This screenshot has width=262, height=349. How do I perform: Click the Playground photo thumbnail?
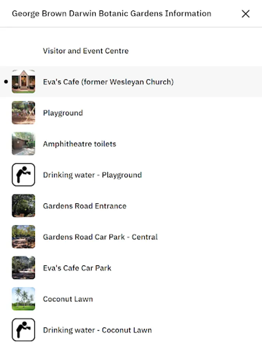(x=23, y=113)
